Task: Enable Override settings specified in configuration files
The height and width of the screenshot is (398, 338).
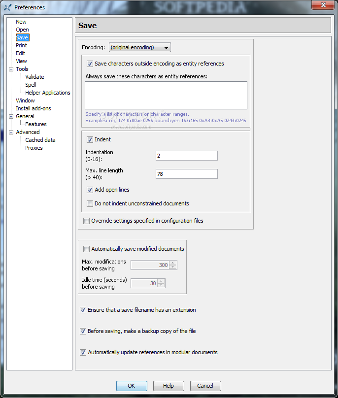Action: [87, 221]
